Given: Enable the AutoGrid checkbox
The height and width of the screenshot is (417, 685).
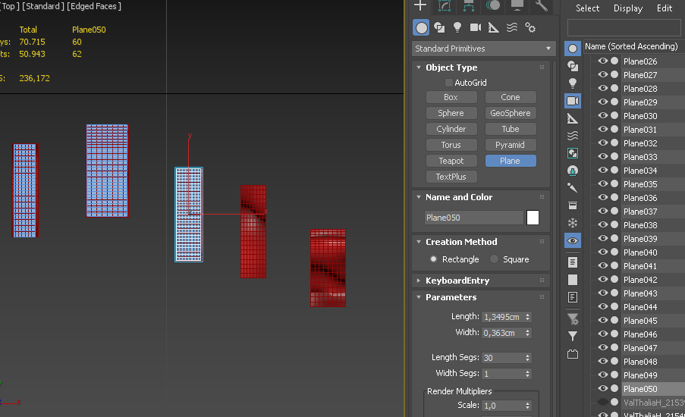Looking at the screenshot, I should (449, 83).
